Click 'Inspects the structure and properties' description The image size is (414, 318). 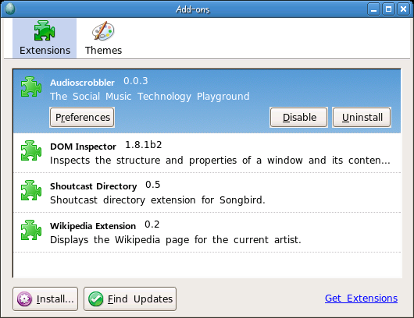[220, 161]
